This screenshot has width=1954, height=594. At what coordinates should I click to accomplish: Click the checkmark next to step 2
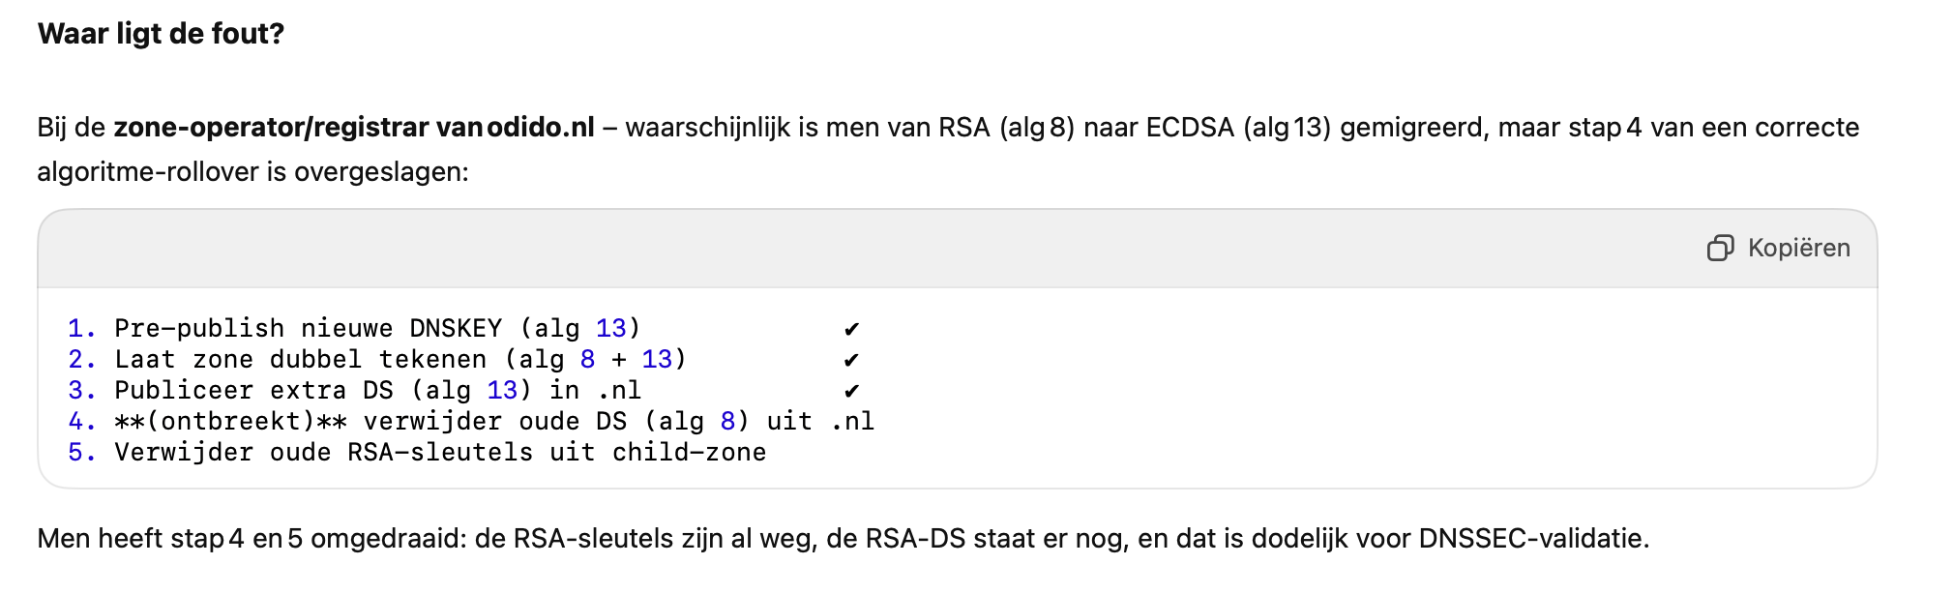coord(851,360)
